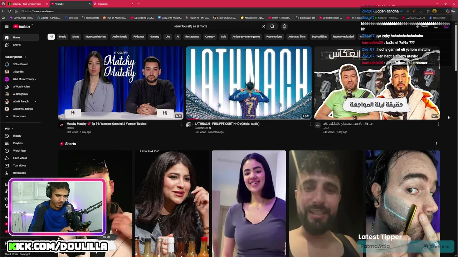Viewport: 458px width, 257px height.
Task: Select the Music filter chip
Action: (63, 36)
